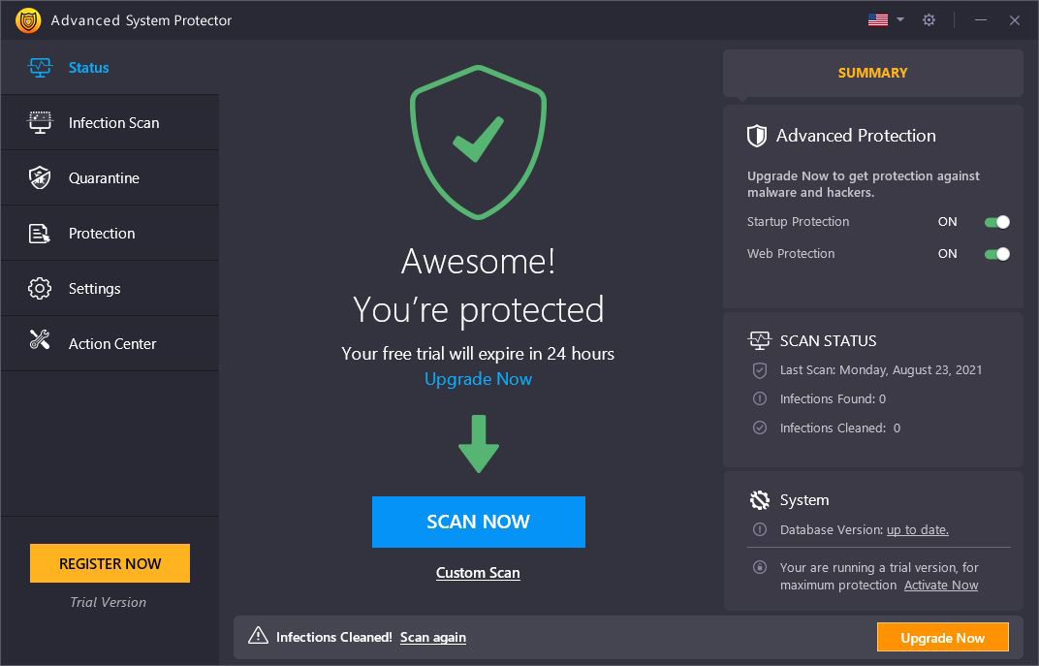
Task: Click the green shield checkmark graphic
Action: tap(479, 142)
